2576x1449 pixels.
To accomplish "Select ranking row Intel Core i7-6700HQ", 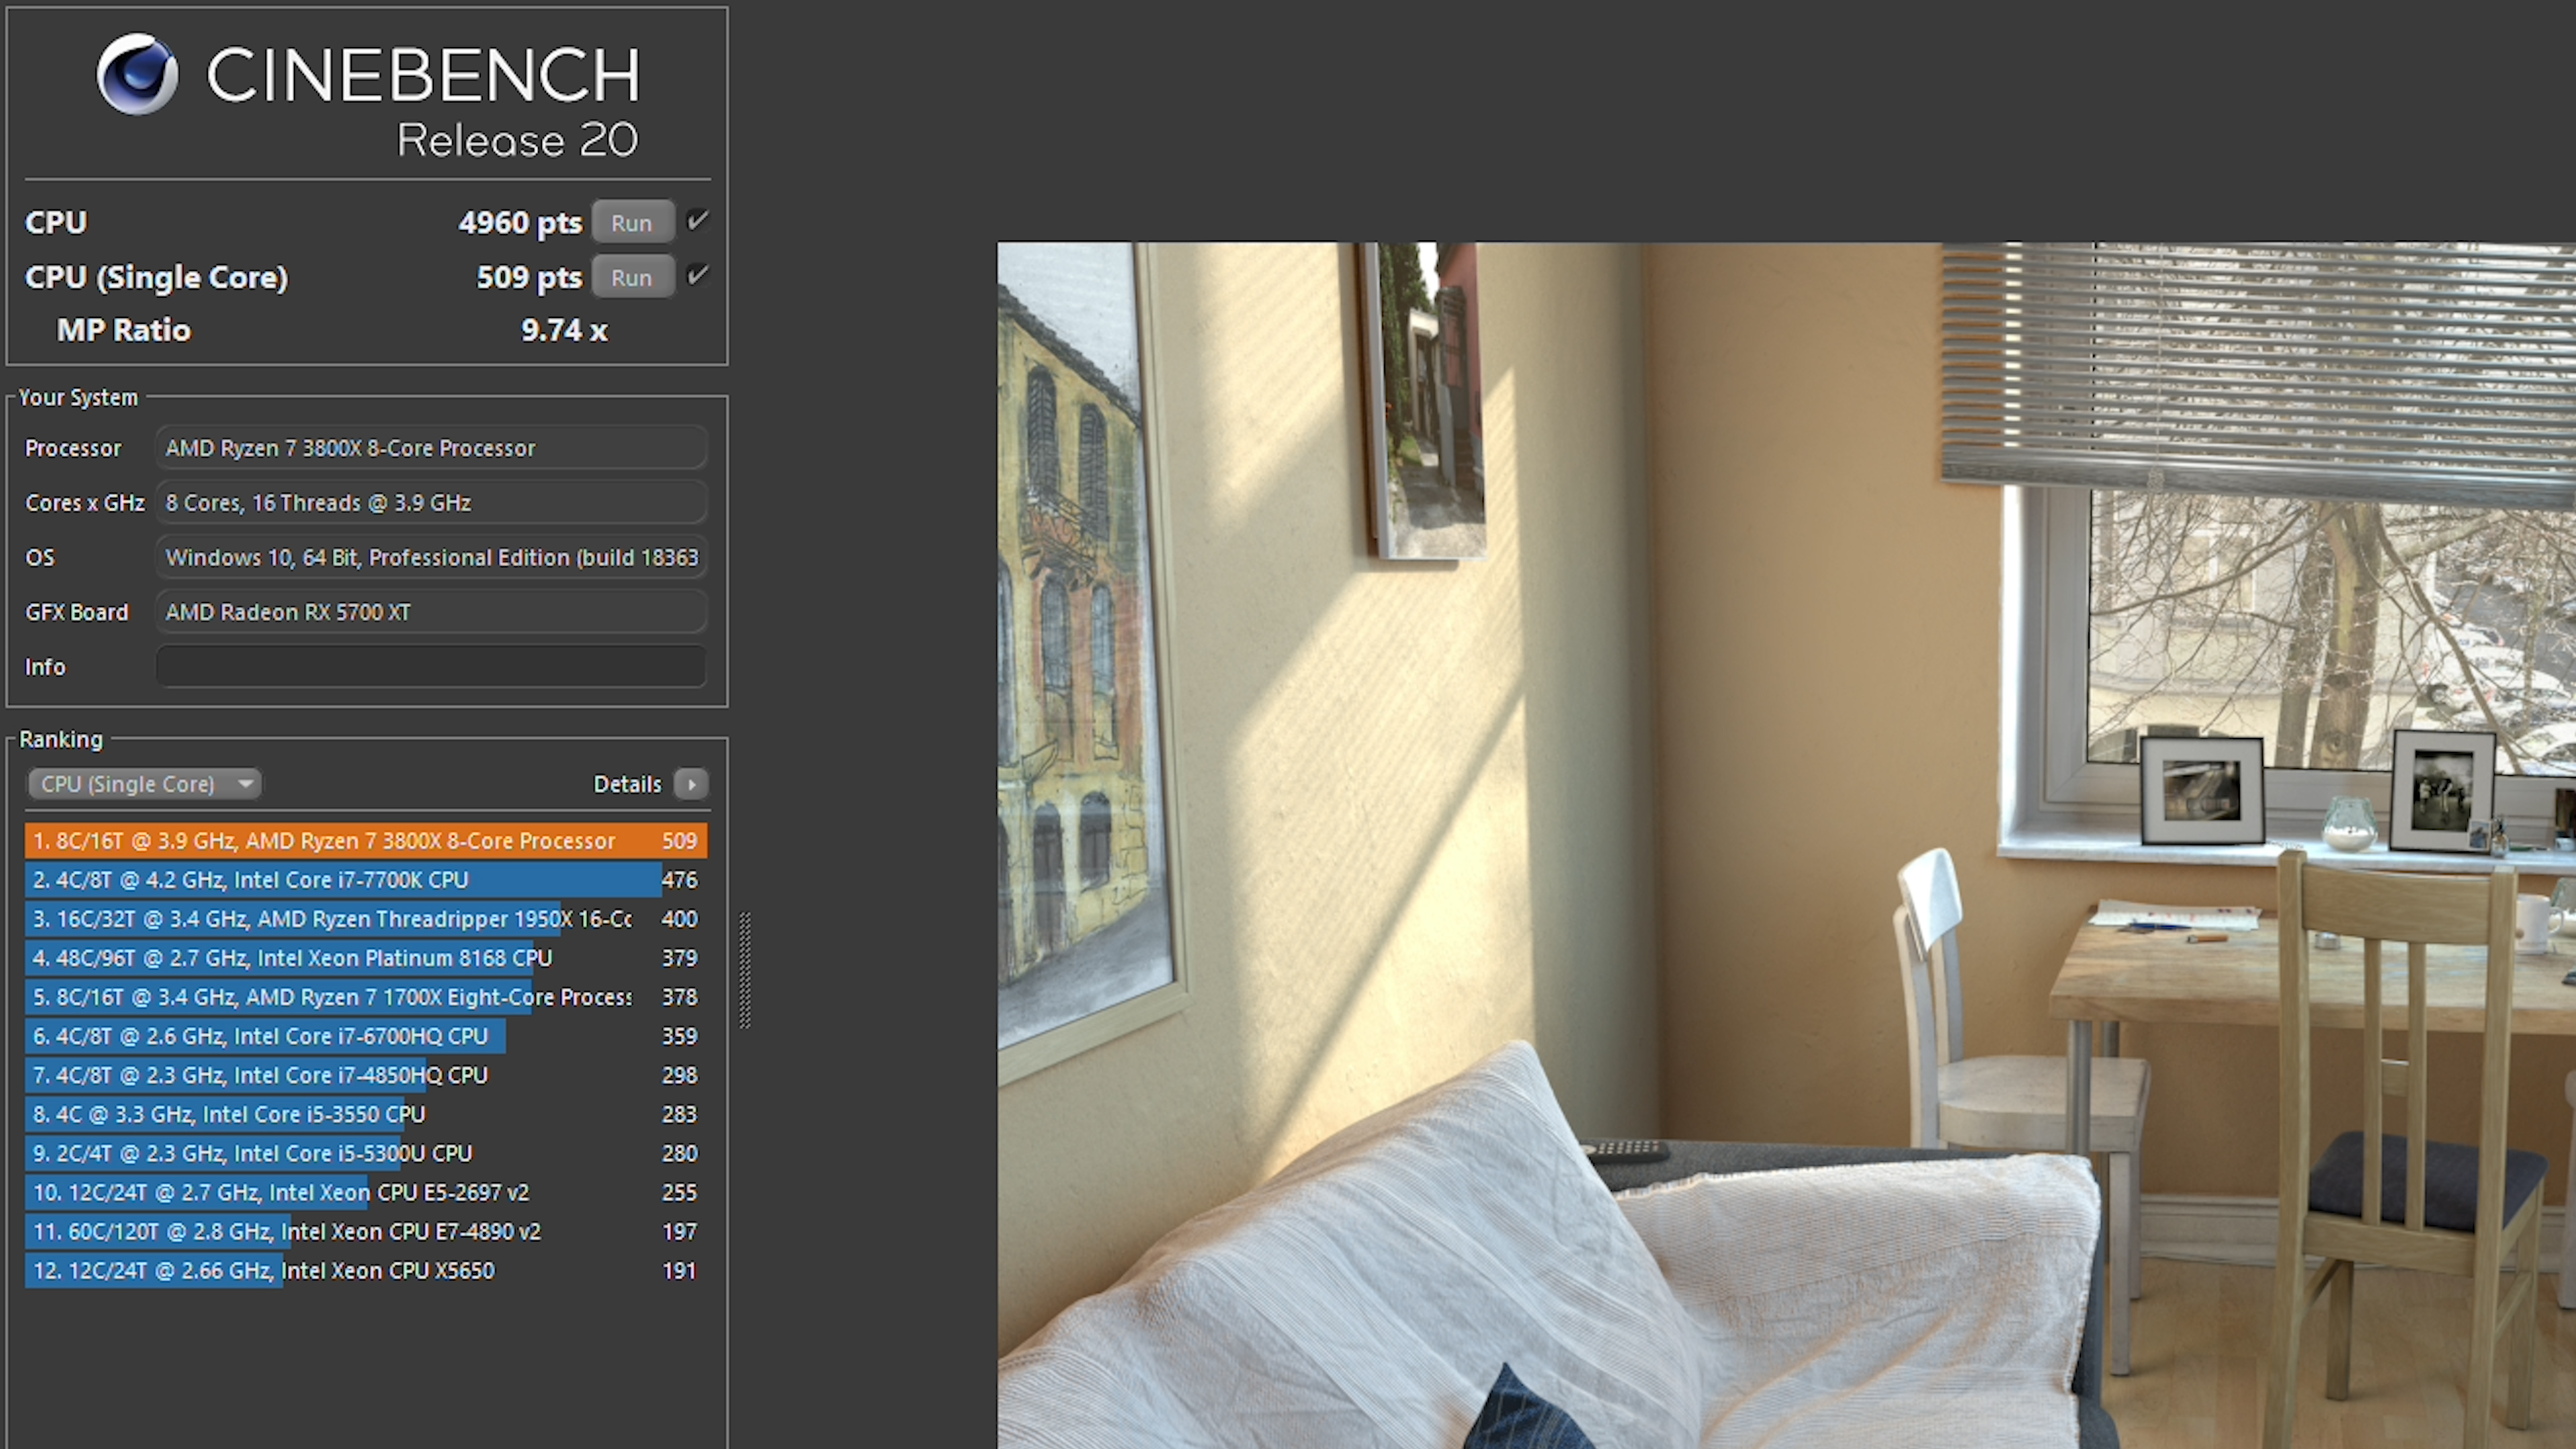I will pos(366,1036).
